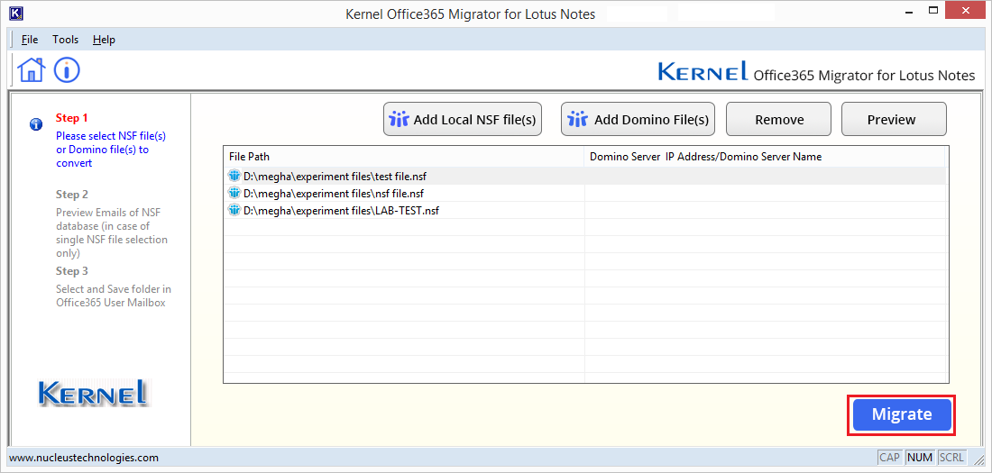The image size is (992, 473).
Task: Click the NSF icon beside nsf file.nsf
Action: [234, 193]
